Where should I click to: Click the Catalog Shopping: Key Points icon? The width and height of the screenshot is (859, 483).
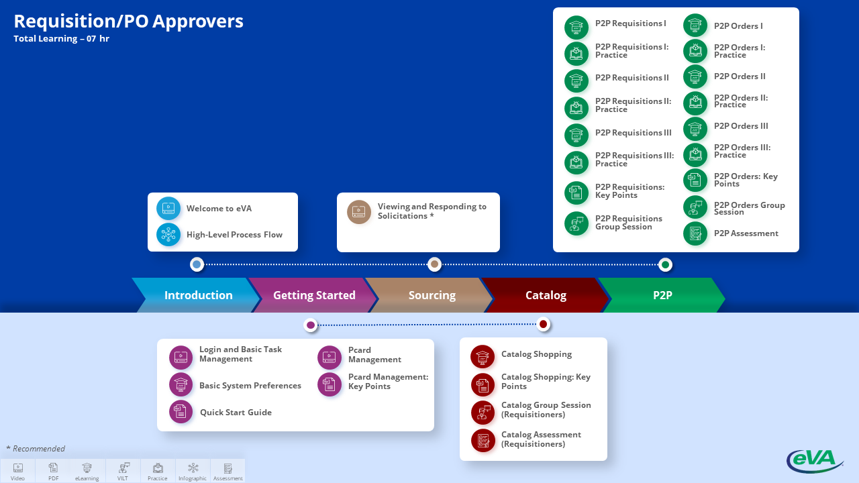[483, 385]
